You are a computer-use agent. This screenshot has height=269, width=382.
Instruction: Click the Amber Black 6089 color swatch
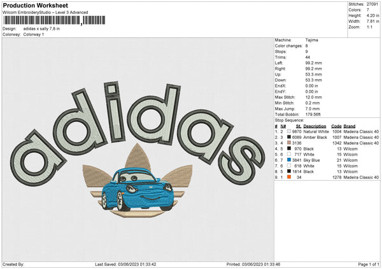point(289,137)
